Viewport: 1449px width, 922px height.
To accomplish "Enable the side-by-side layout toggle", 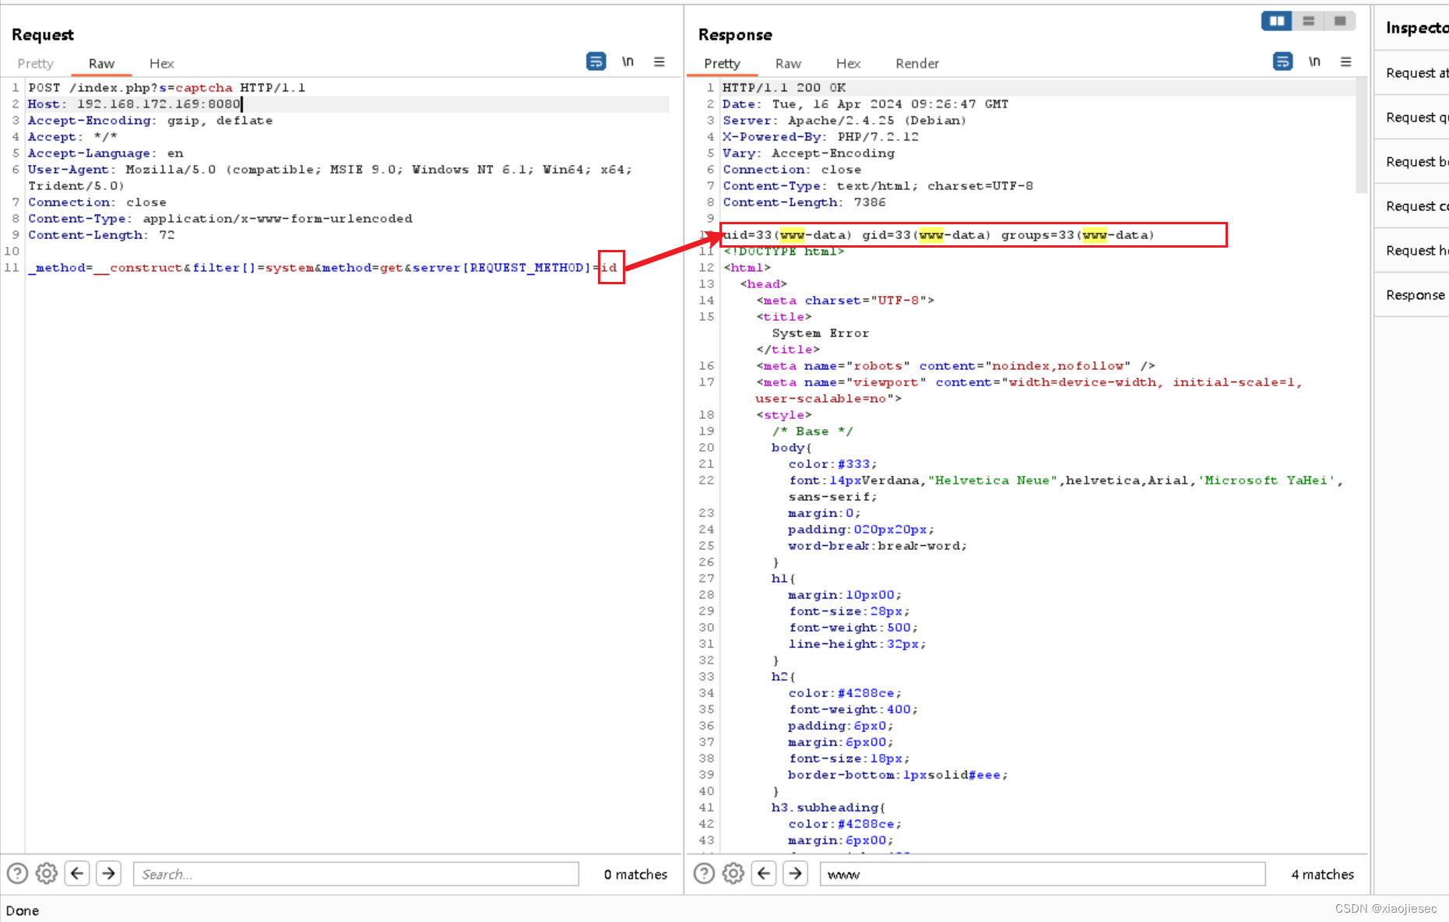I will 1276,21.
